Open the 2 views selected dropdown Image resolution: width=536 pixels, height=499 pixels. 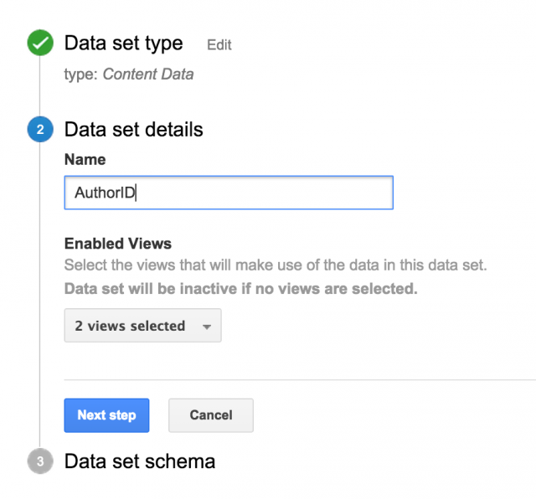(x=143, y=326)
